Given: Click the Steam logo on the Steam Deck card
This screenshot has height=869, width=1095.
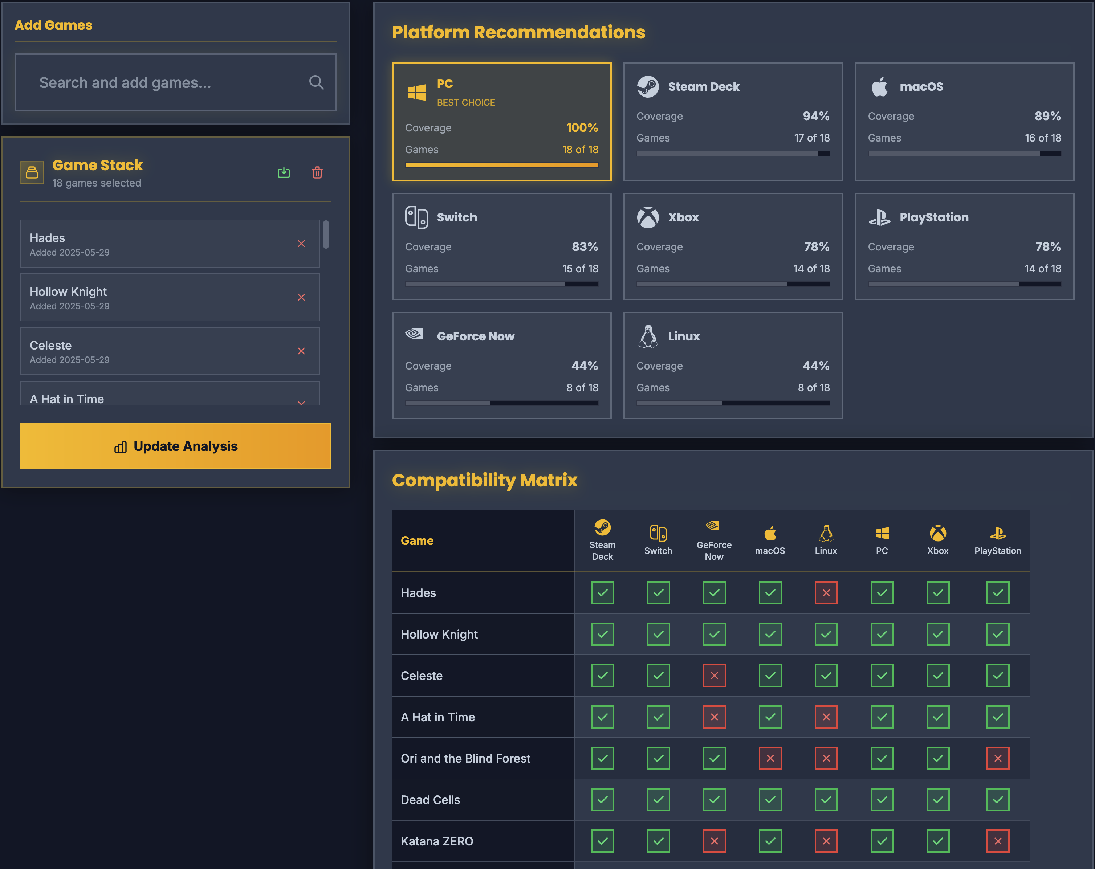Looking at the screenshot, I should click(648, 86).
